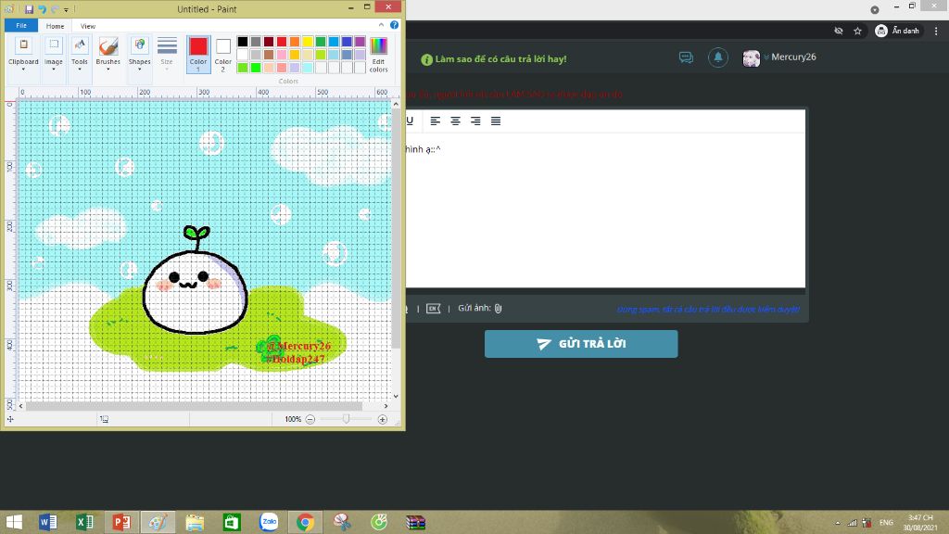949x534 pixels.
Task: Open Paint Help question mark icon
Action: [x=394, y=25]
